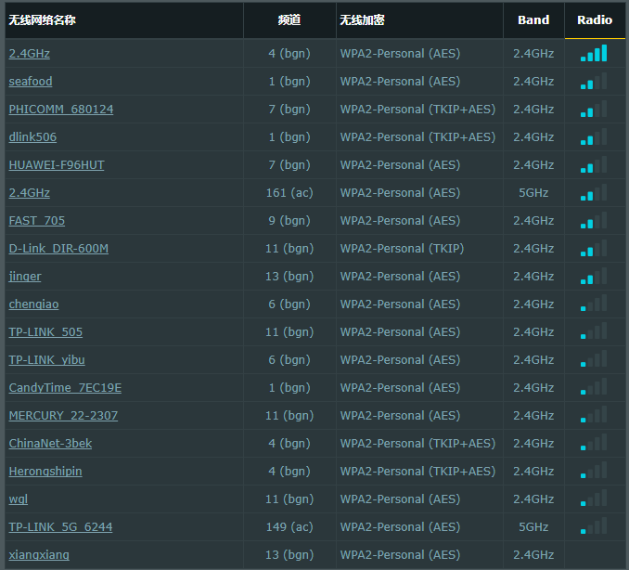Click signal icon in FAST_705 row
The height and width of the screenshot is (570, 629).
pyautogui.click(x=594, y=221)
